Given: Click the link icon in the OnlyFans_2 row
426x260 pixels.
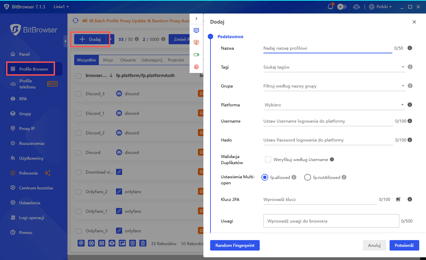Looking at the screenshot, I should coord(119,191).
